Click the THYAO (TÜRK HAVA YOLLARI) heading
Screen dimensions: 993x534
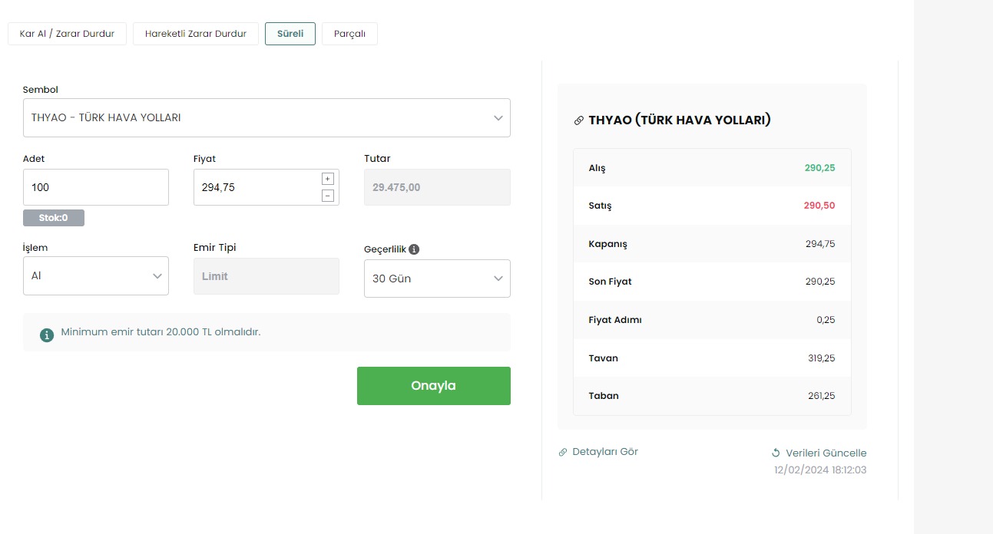click(680, 120)
